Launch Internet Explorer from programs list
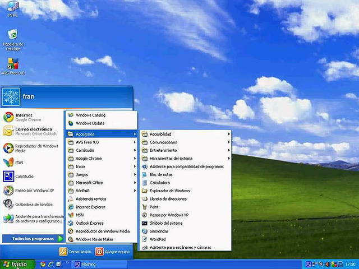 pos(102,207)
